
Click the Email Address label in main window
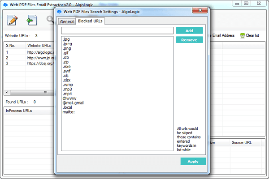coord(223,35)
